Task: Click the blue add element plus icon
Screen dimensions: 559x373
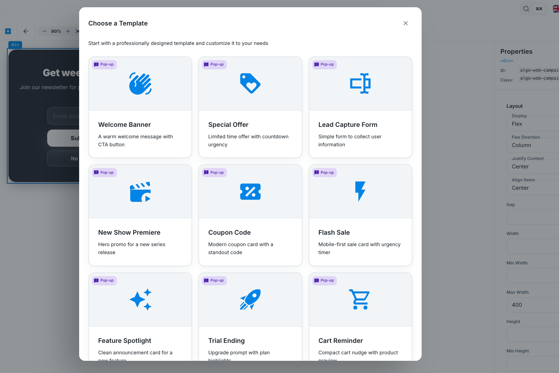Action: tap(8, 31)
